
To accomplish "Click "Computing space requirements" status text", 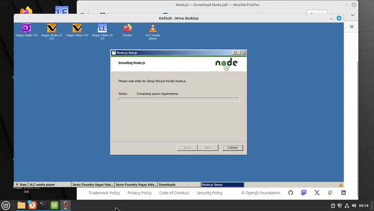I will pyautogui.click(x=158, y=94).
